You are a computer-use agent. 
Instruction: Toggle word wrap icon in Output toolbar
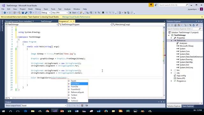[x=86, y=105]
